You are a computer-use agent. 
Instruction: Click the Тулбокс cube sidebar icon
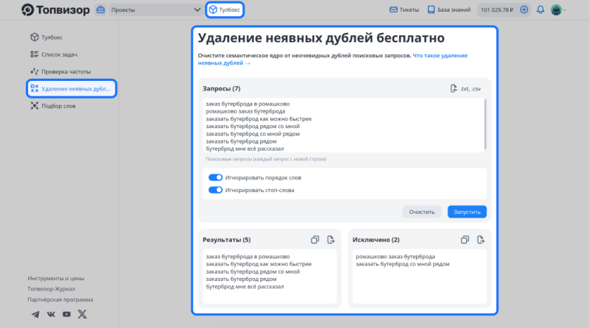point(35,37)
